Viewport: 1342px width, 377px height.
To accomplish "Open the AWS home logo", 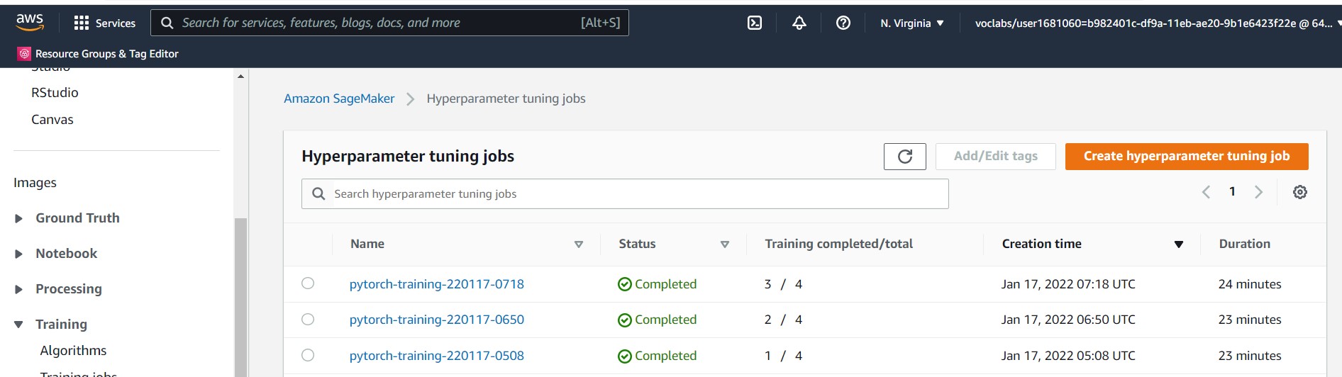I will pyautogui.click(x=30, y=23).
